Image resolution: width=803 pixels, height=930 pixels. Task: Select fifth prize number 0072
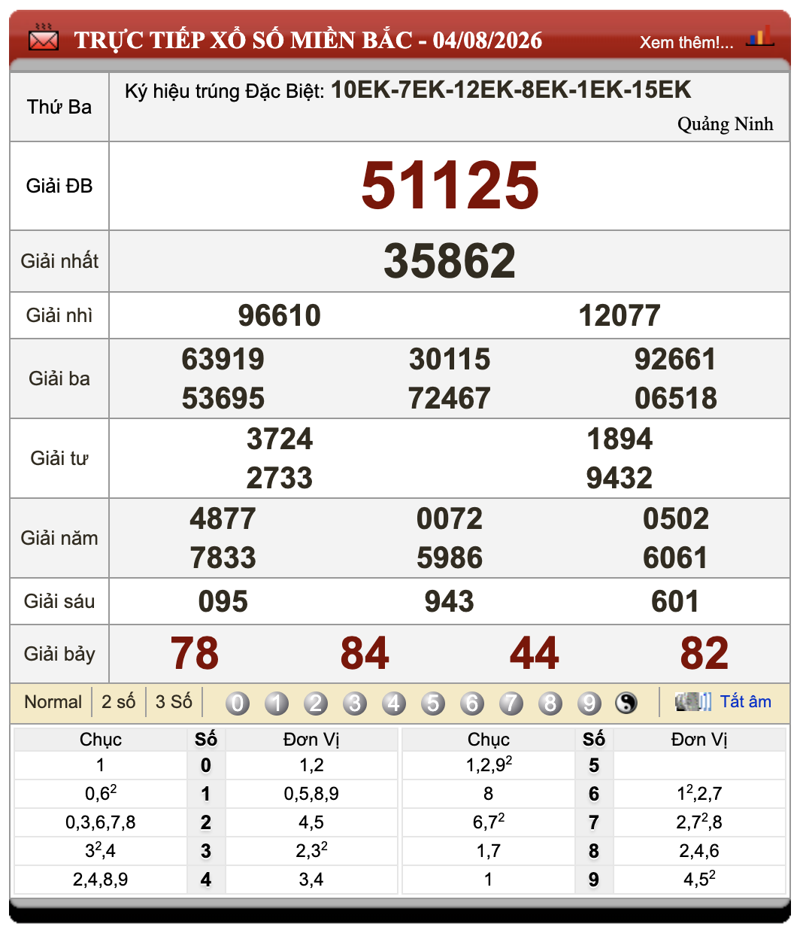450,518
